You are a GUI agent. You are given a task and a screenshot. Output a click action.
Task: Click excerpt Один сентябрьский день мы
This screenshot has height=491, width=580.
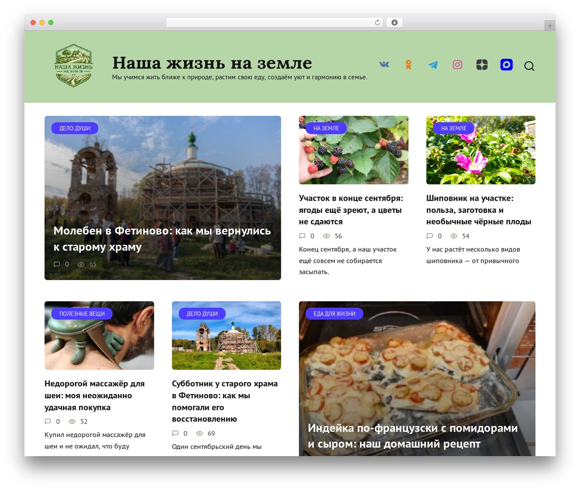click(x=217, y=447)
